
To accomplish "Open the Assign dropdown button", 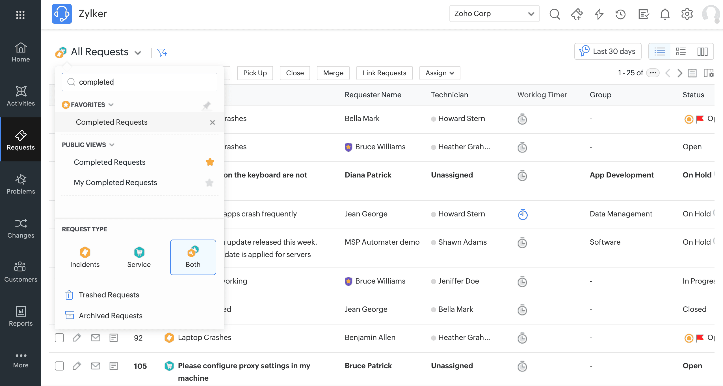I will point(440,73).
